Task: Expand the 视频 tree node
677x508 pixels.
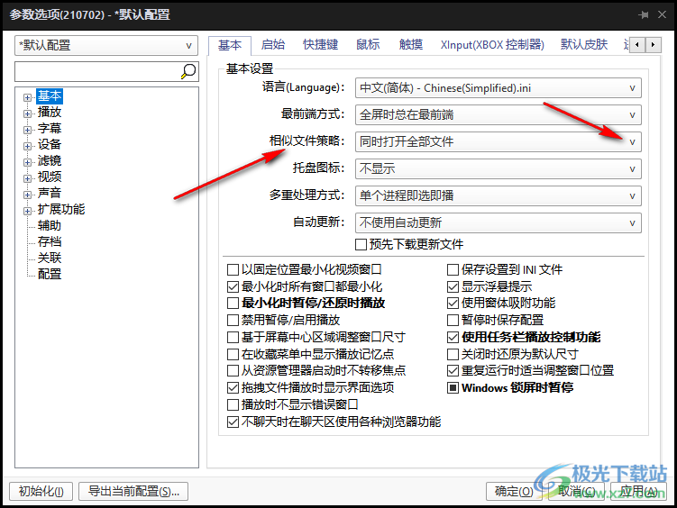Action: point(28,178)
